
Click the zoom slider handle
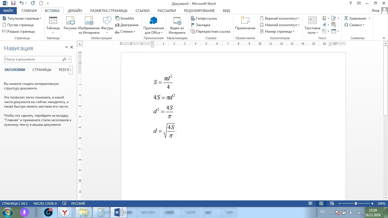[x=356, y=204]
